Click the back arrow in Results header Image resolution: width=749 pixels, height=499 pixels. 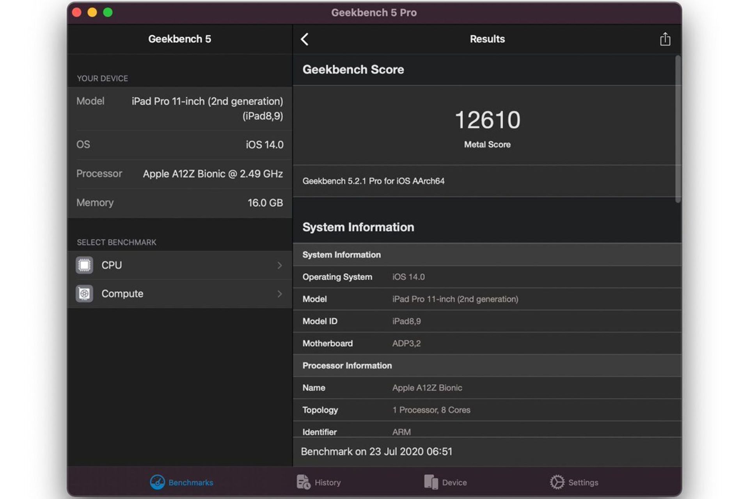[305, 39]
